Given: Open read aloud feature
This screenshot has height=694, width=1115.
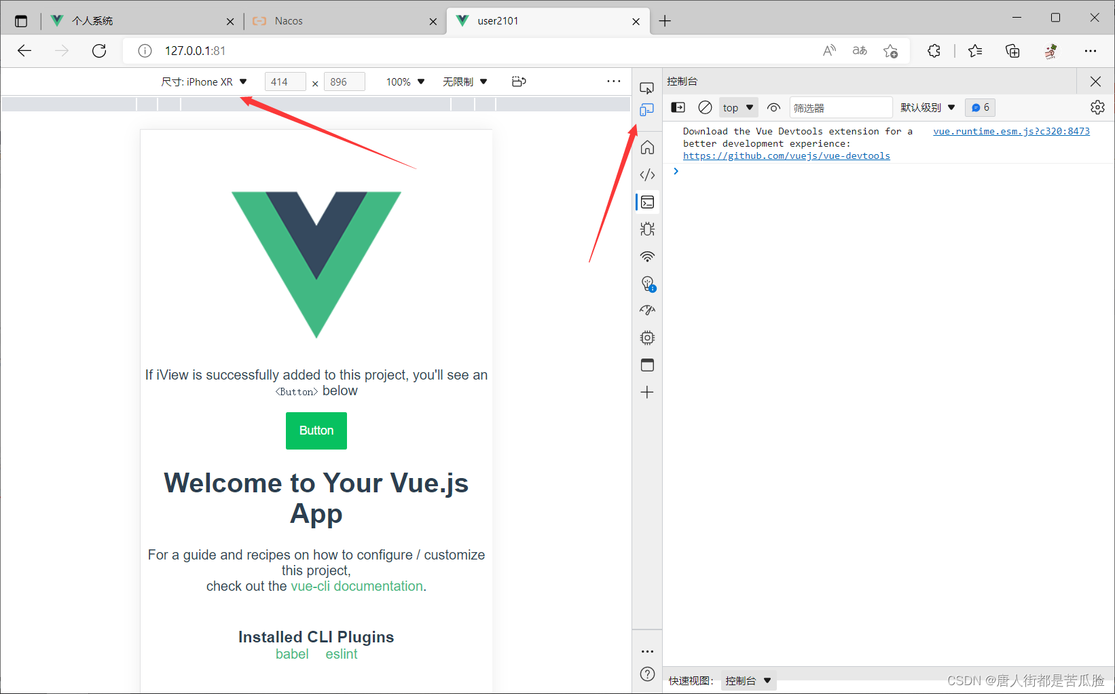Looking at the screenshot, I should 829,51.
